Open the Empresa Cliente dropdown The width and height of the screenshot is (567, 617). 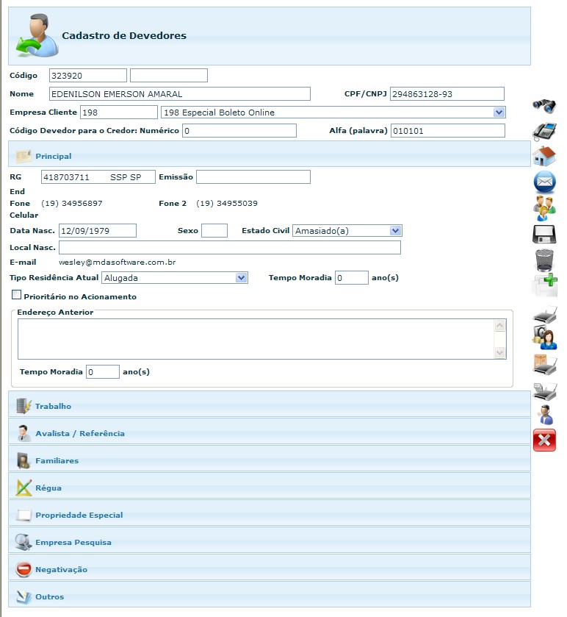499,112
